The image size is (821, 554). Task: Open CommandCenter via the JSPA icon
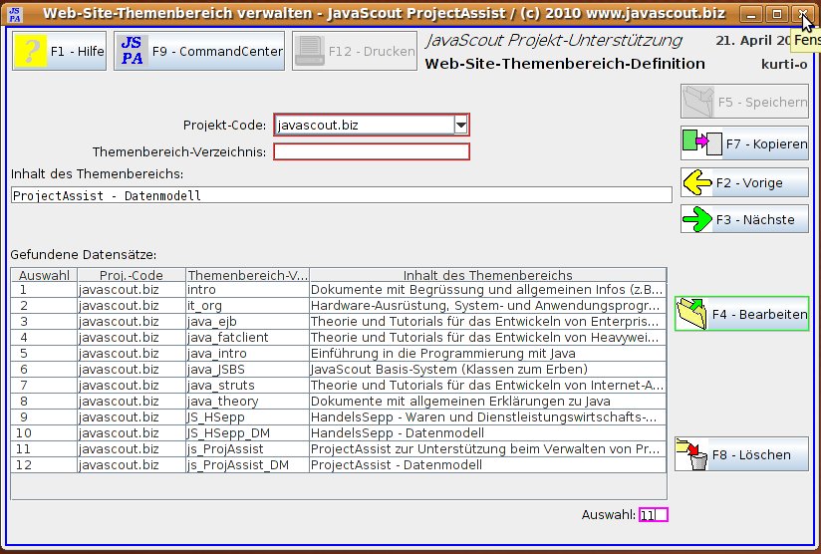(x=132, y=51)
